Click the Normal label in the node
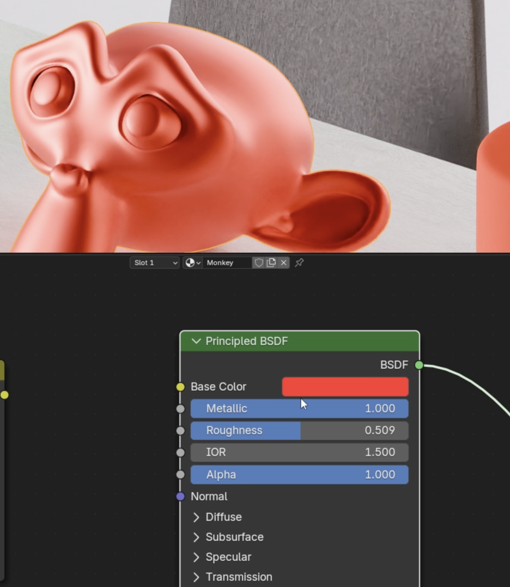The width and height of the screenshot is (510, 587). click(209, 497)
